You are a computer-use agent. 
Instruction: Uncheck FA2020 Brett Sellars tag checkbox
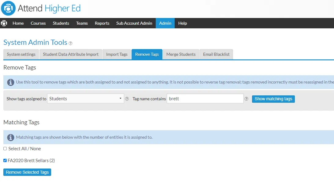point(5,161)
